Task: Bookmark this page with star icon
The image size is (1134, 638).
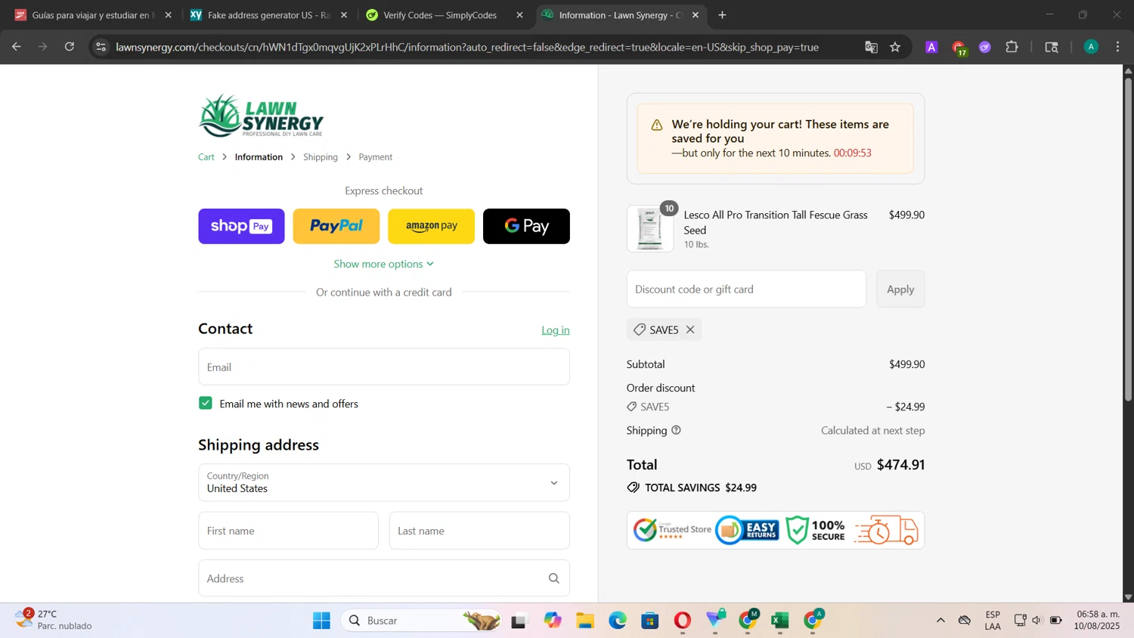Action: click(895, 47)
